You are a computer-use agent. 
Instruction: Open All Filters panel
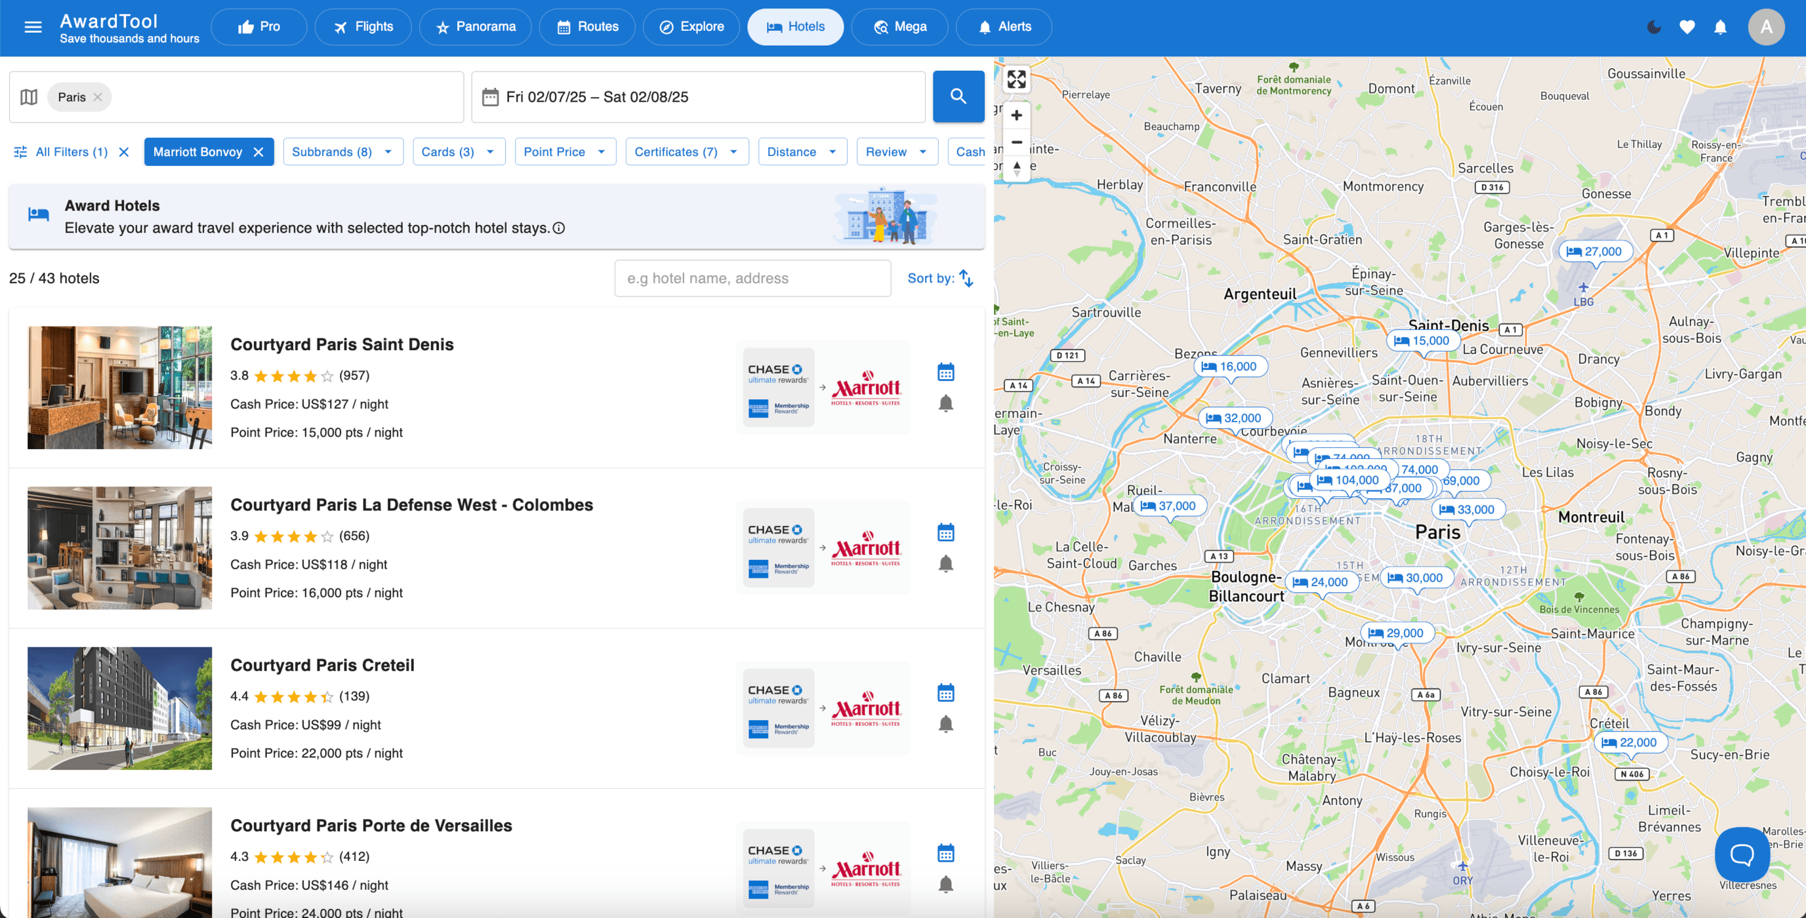(60, 151)
